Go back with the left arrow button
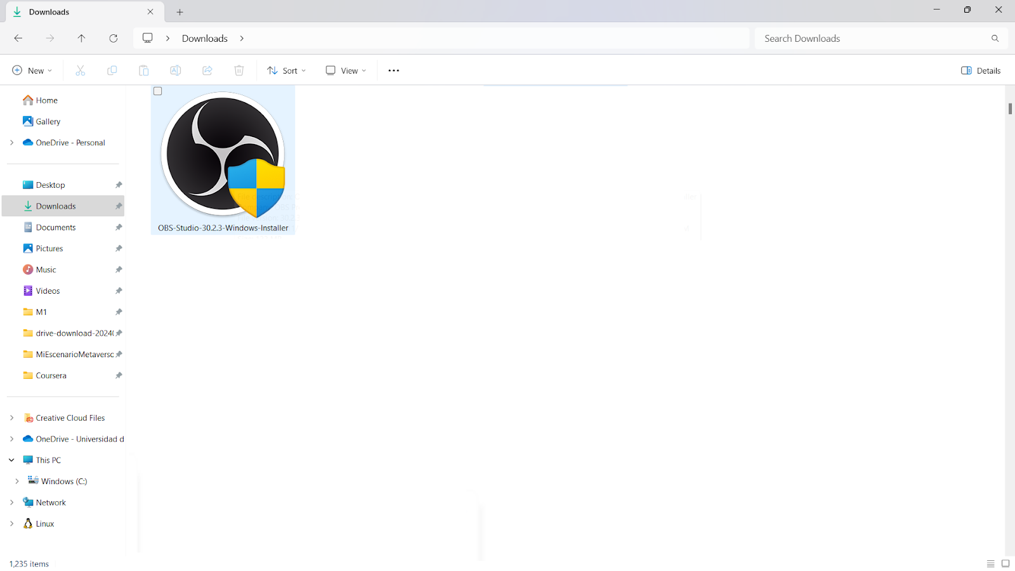This screenshot has height=571, width=1015. 18,38
